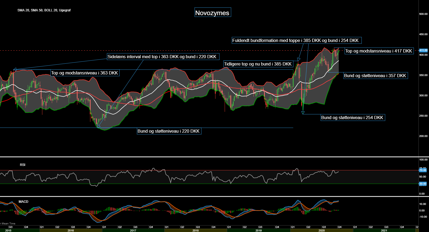Click the 2021 year on the time axis
This screenshot has width=429, height=232.
click(384, 231)
